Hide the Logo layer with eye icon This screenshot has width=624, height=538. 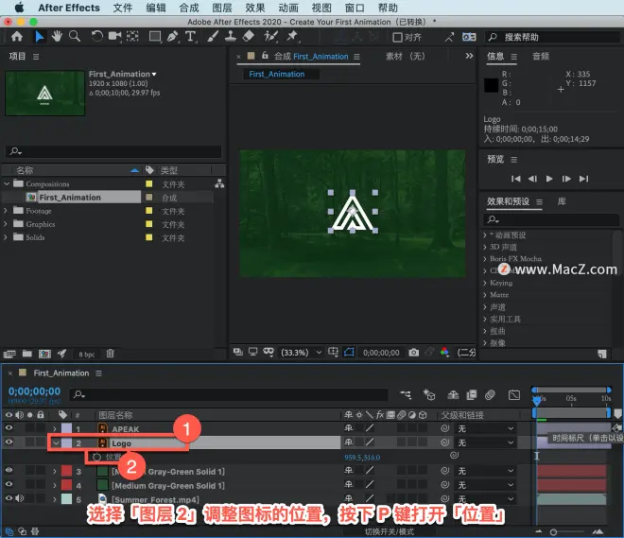pyautogui.click(x=9, y=443)
